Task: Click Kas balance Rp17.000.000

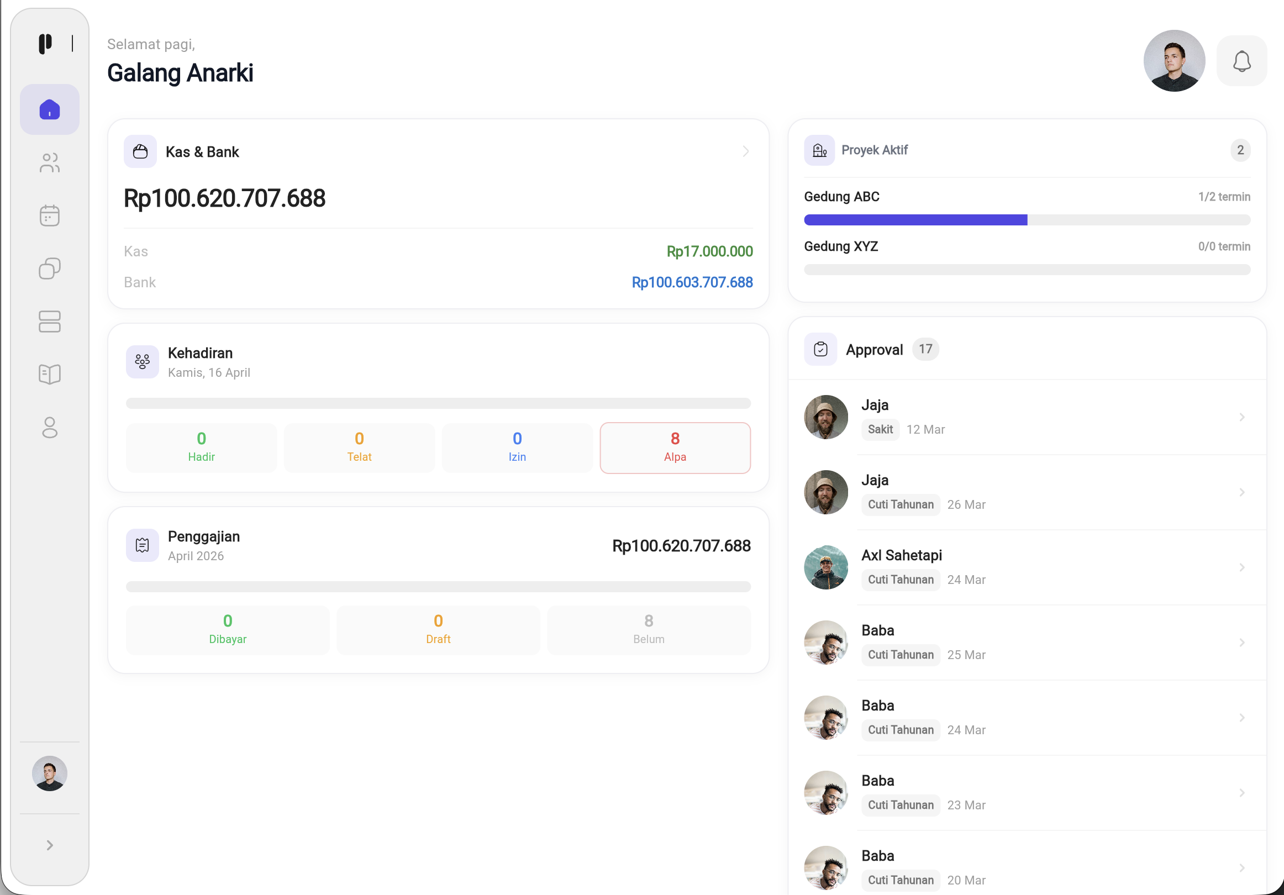Action: pos(709,251)
